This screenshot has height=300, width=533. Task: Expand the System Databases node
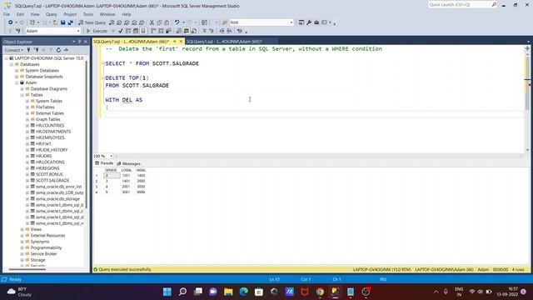[17, 70]
